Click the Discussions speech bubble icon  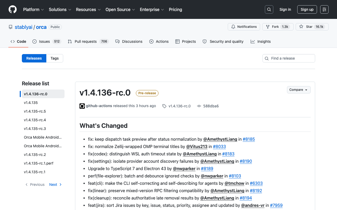(117, 41)
